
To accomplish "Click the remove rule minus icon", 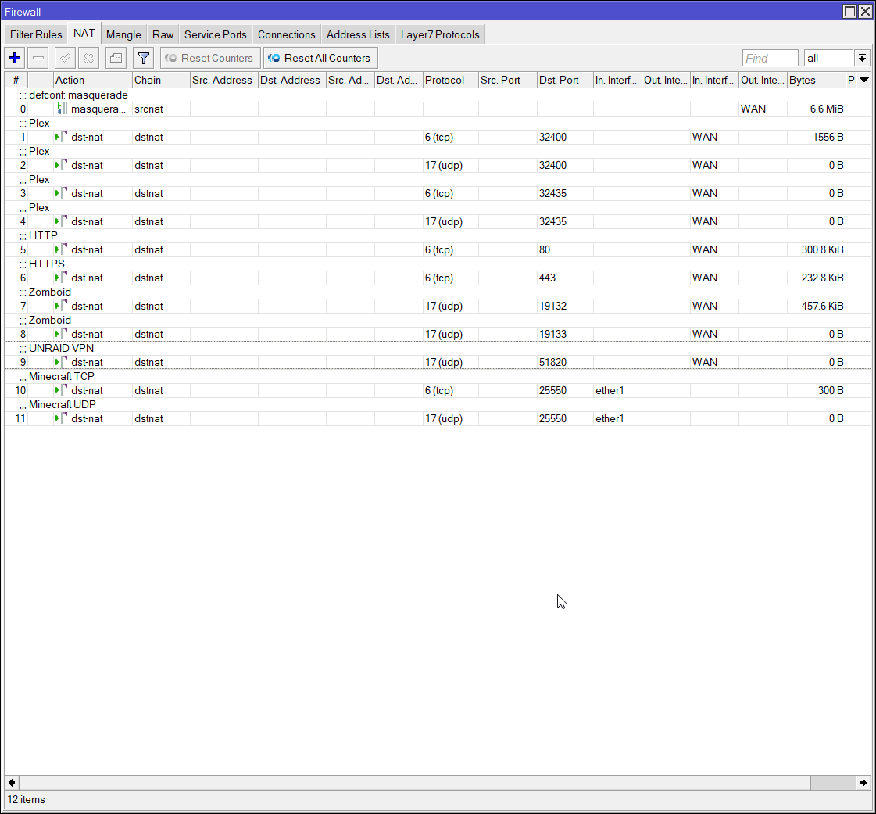I will point(38,58).
